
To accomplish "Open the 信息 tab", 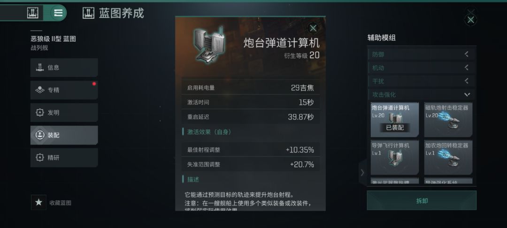I will click(x=64, y=68).
